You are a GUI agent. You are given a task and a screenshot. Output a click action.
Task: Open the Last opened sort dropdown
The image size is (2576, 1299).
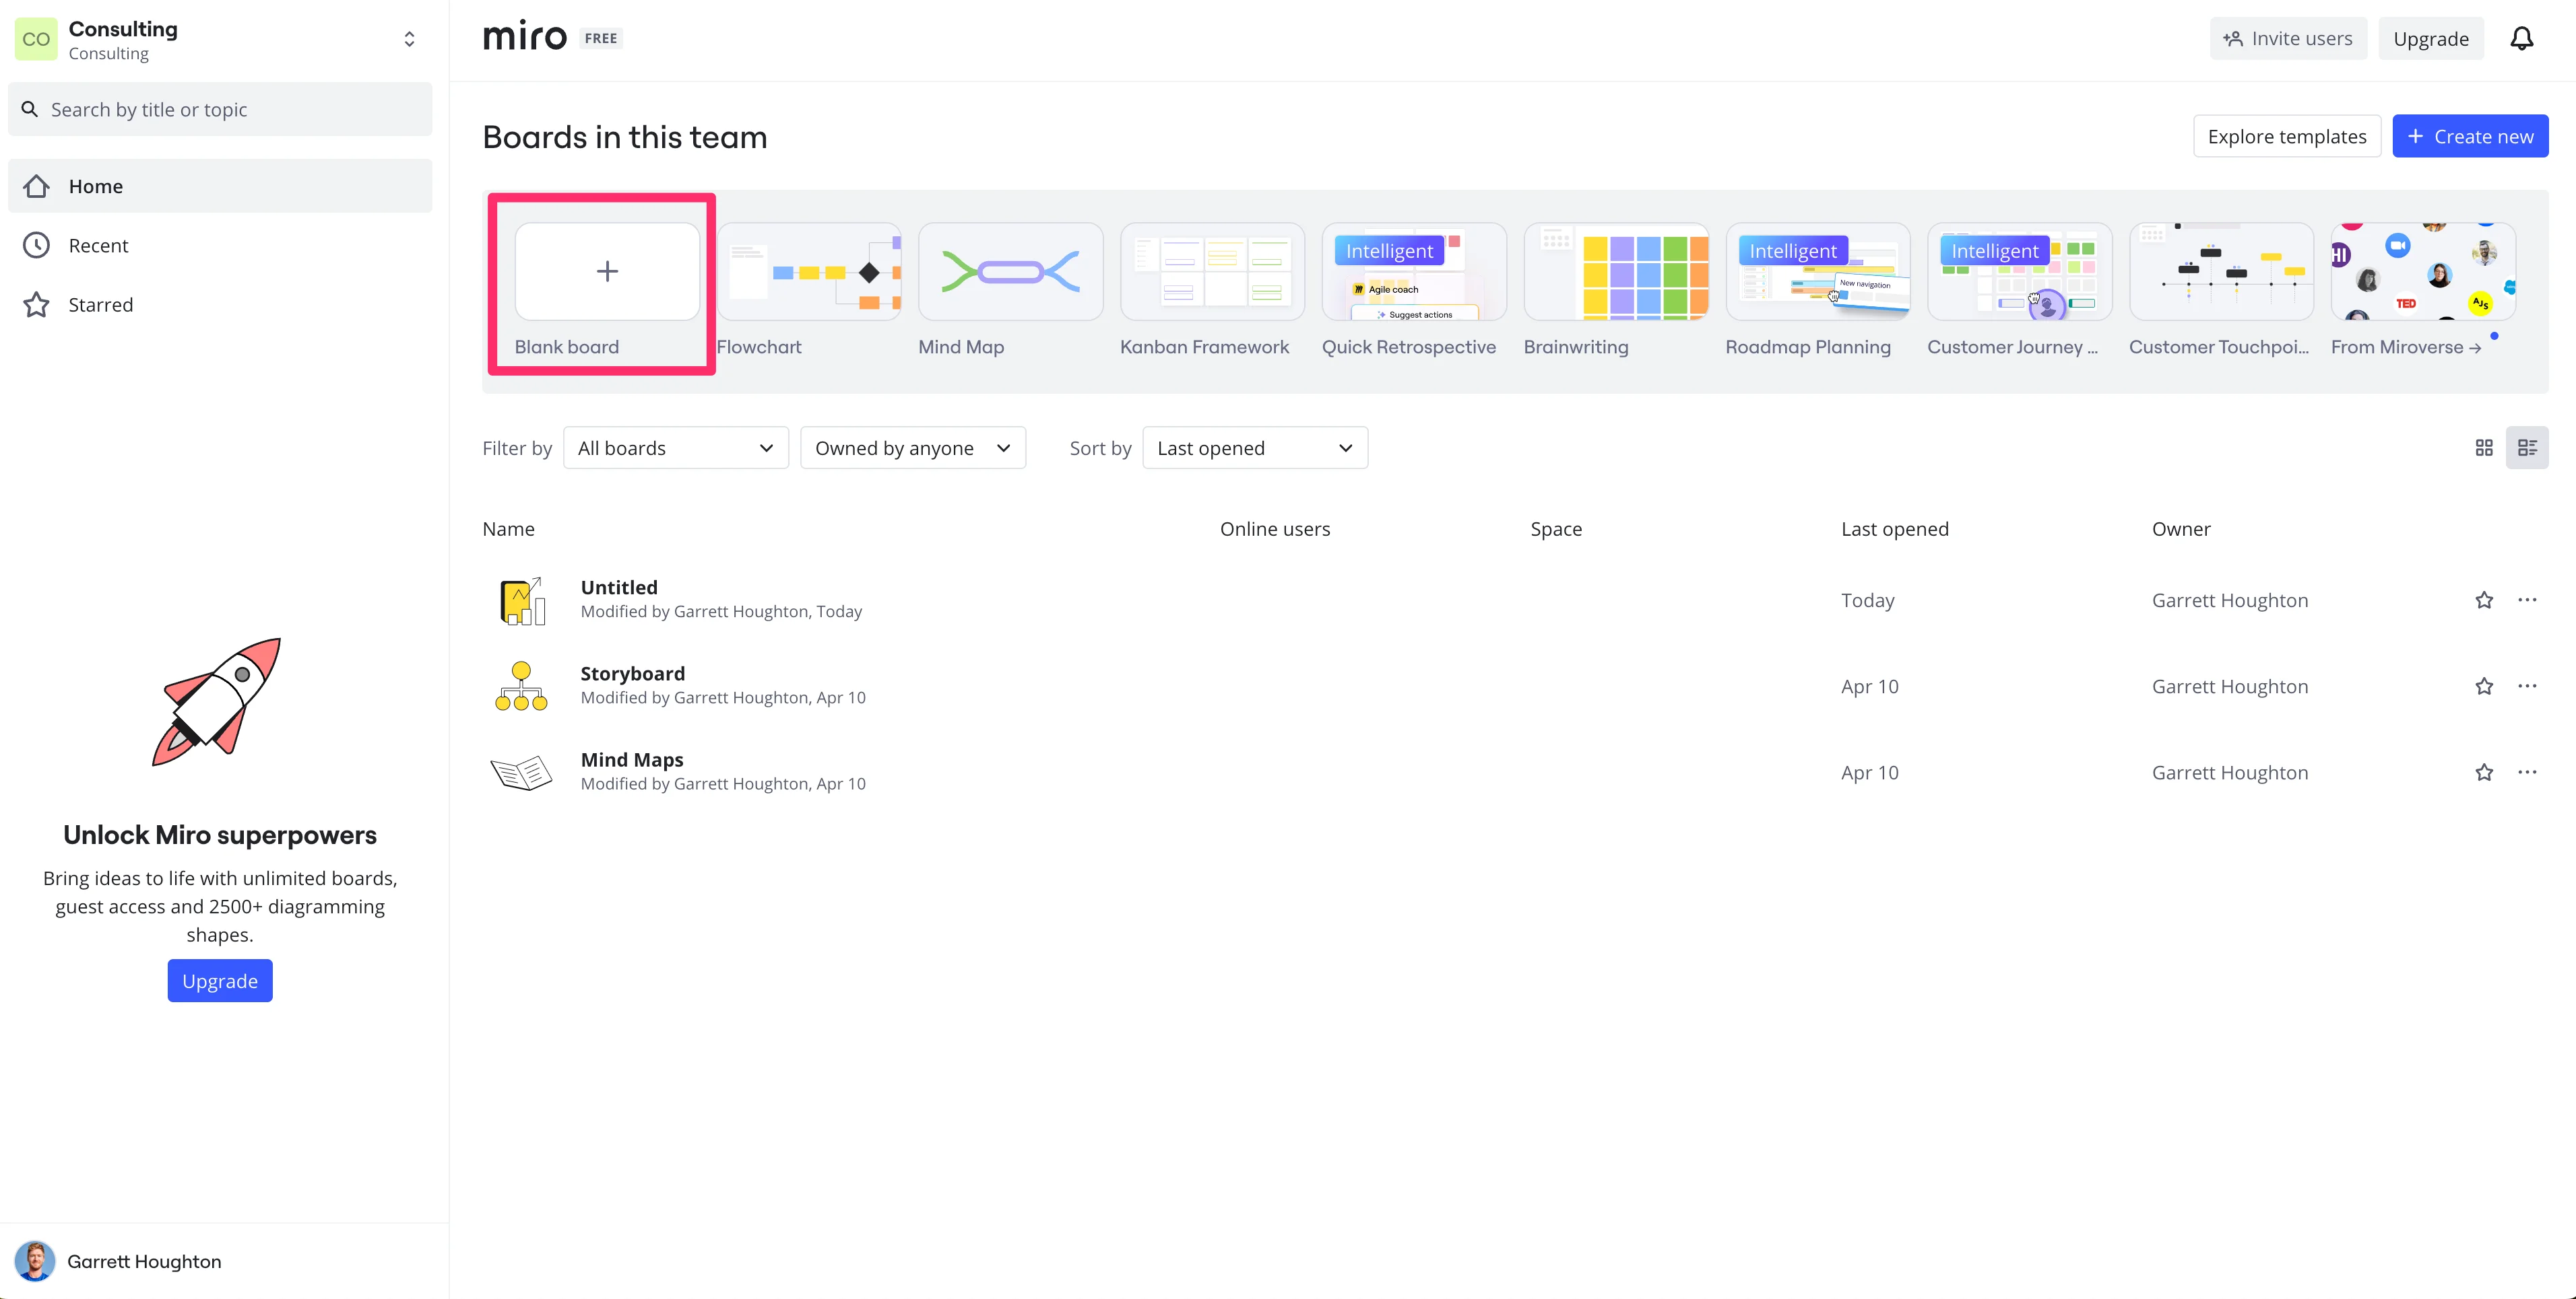coord(1254,448)
